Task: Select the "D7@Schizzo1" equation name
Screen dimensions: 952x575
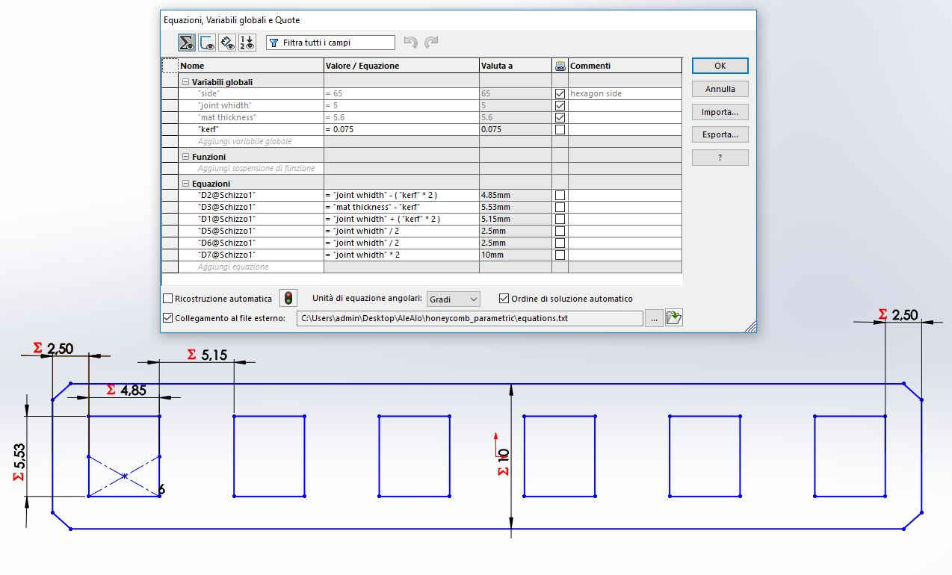Action: [x=251, y=255]
